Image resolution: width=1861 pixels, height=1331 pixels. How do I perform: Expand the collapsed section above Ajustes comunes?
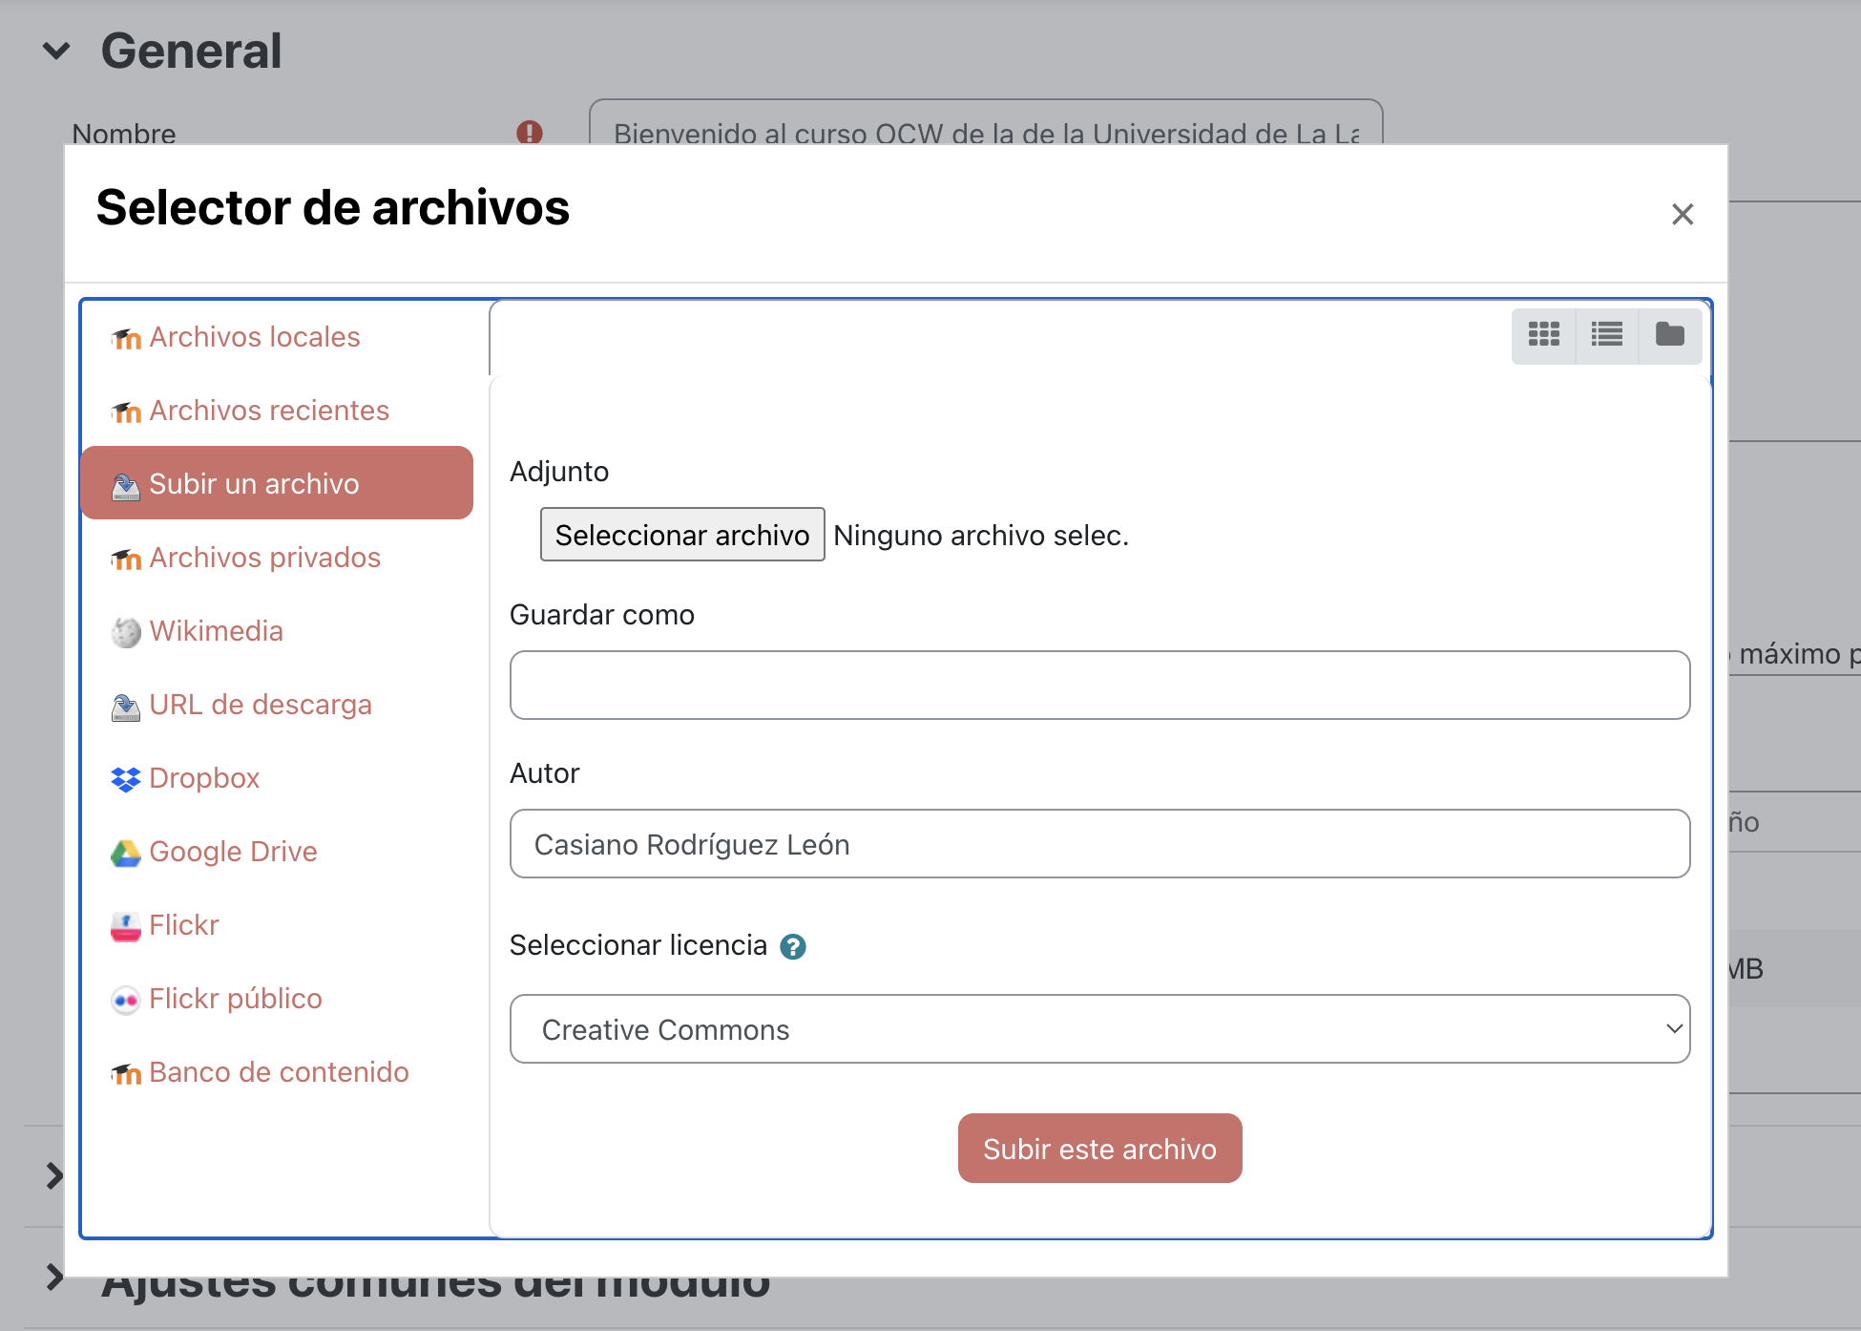click(55, 1175)
